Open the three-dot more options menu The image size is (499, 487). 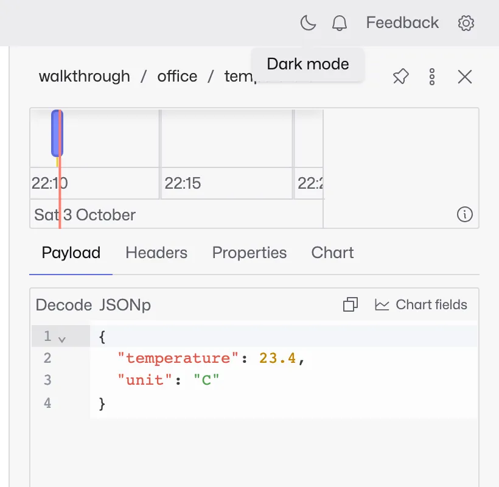(x=432, y=77)
